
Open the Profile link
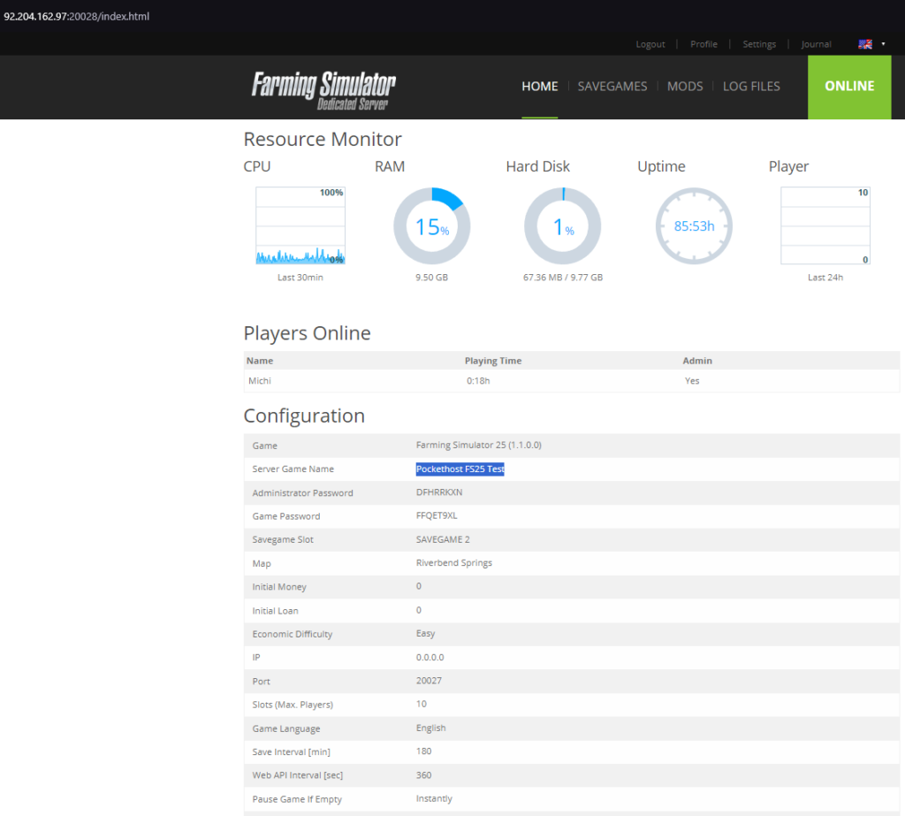[703, 44]
